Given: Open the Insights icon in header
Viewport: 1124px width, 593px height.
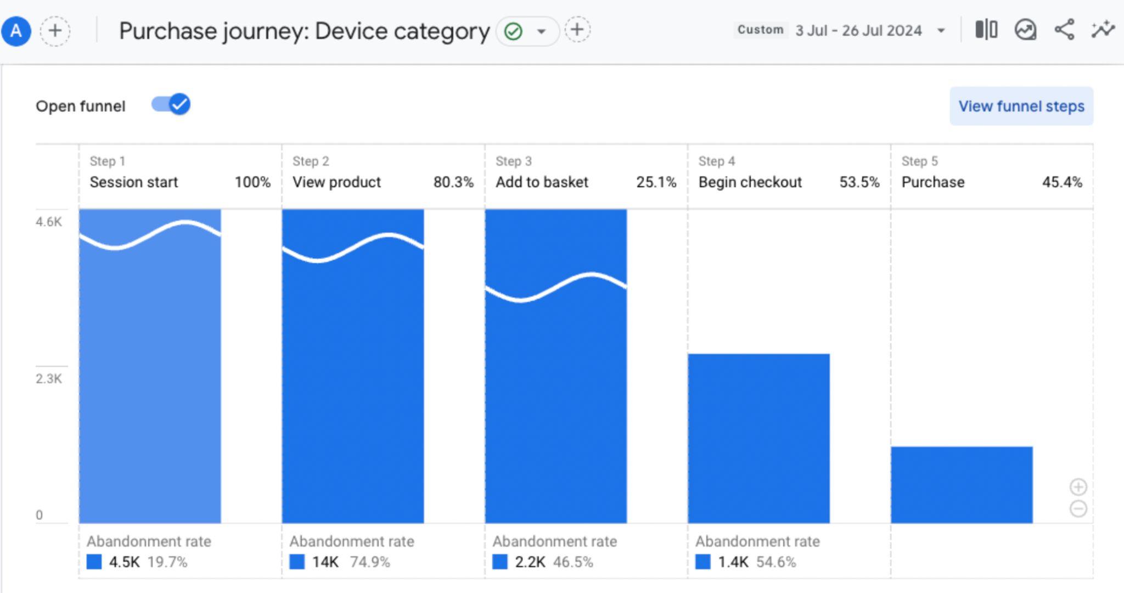Looking at the screenshot, I should pyautogui.click(x=1025, y=30).
